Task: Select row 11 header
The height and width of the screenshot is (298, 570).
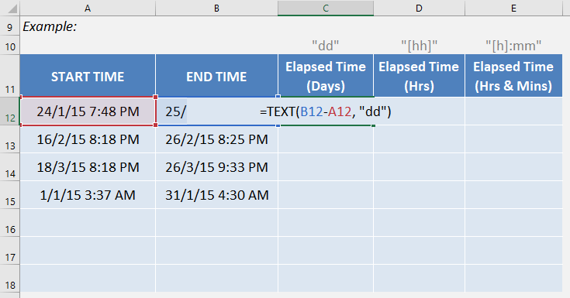Action: tap(10, 76)
